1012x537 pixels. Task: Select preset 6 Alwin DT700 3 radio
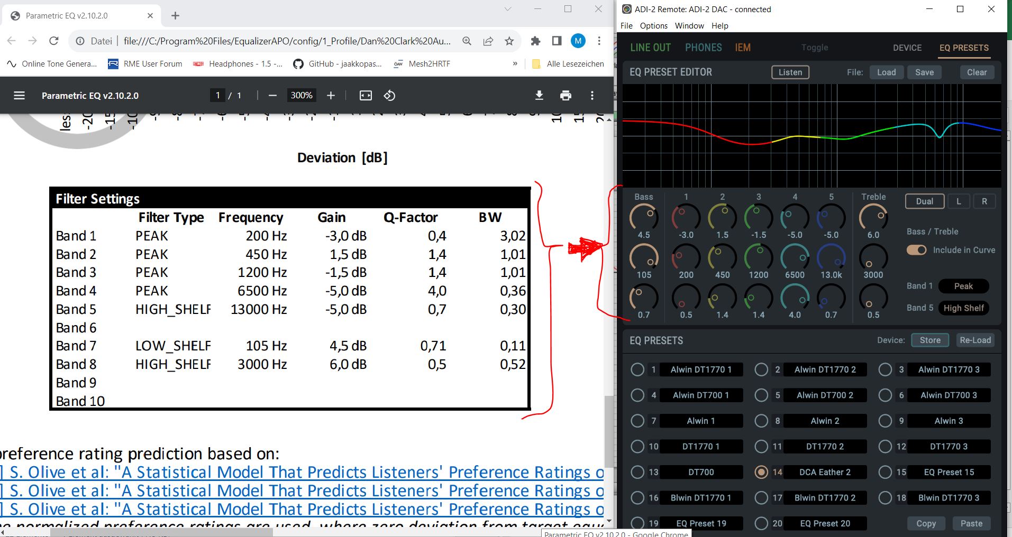click(885, 395)
